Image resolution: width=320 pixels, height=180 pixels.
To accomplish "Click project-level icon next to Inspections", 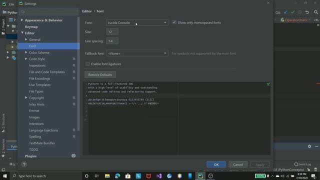I will coord(74,65).
